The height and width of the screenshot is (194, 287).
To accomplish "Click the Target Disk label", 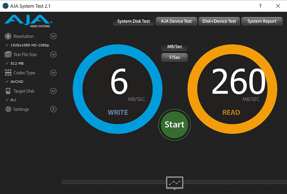I will 24,91.
